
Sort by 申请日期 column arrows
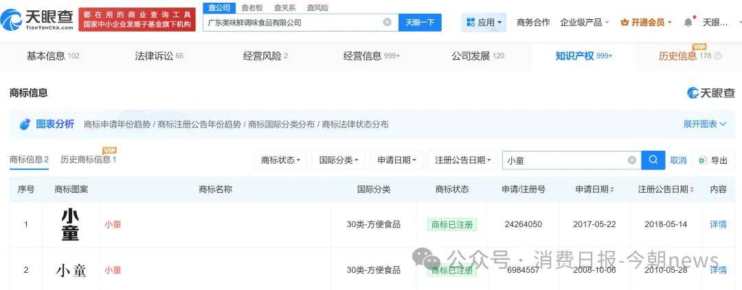coord(612,189)
